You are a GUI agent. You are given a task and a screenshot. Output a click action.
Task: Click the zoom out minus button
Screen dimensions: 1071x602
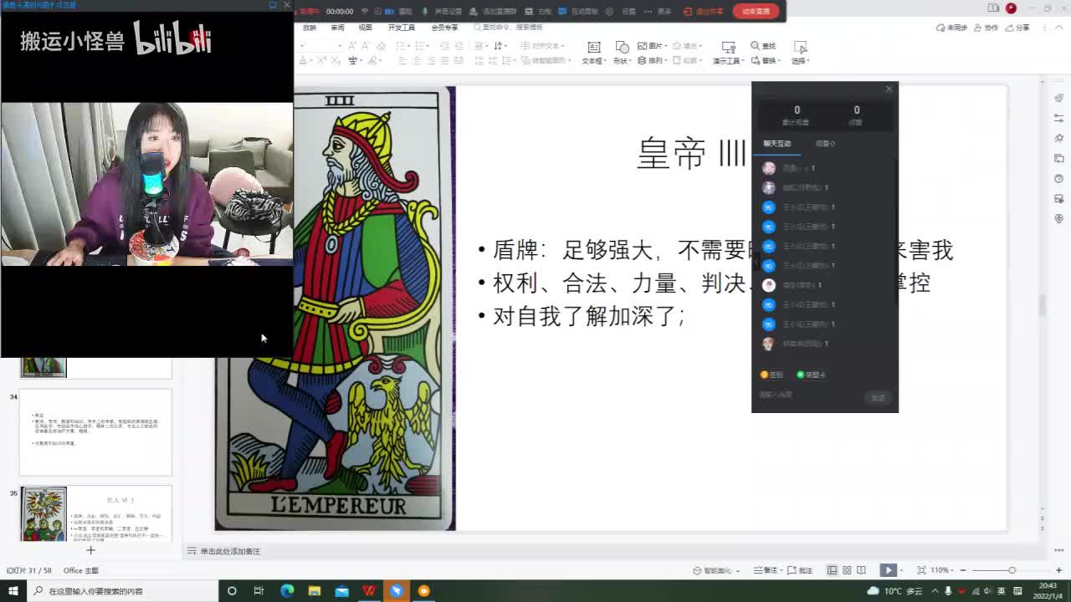pos(965,570)
